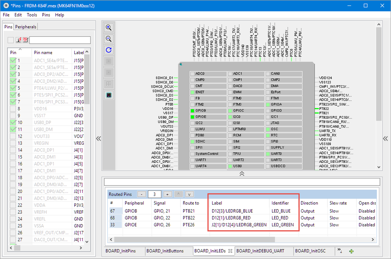
Task: Switch to the colored chip package view icon
Action: coord(109,95)
